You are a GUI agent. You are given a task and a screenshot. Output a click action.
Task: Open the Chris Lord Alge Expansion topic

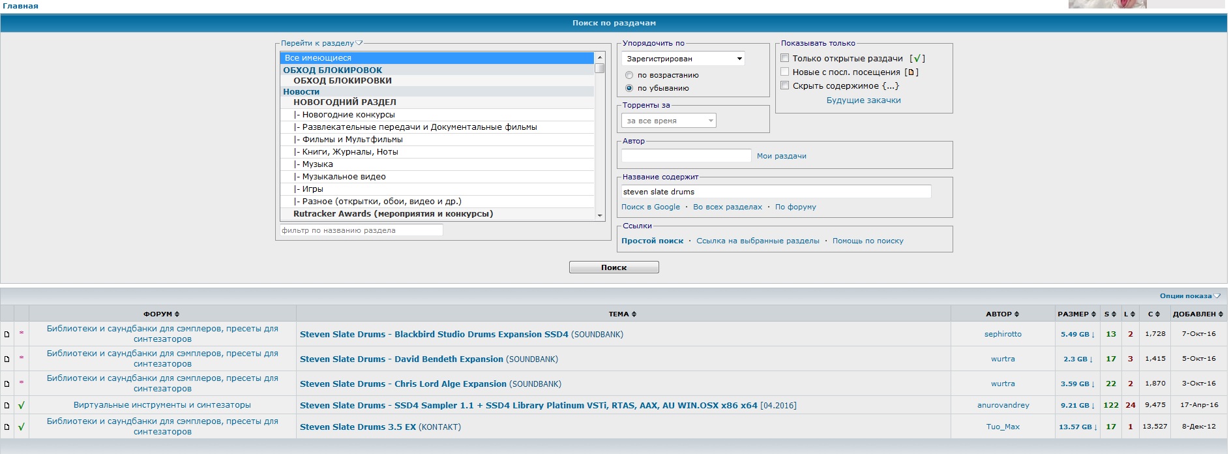403,384
